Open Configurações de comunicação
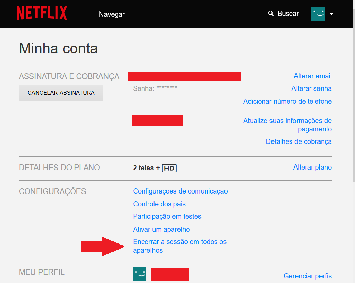 (x=181, y=191)
